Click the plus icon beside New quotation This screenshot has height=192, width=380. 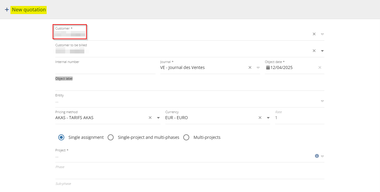[x=7, y=10]
